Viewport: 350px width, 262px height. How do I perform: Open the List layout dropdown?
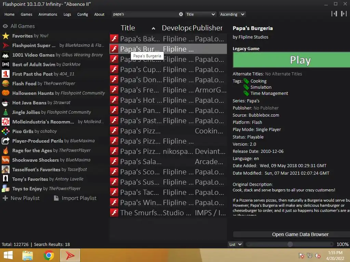pos(235,244)
